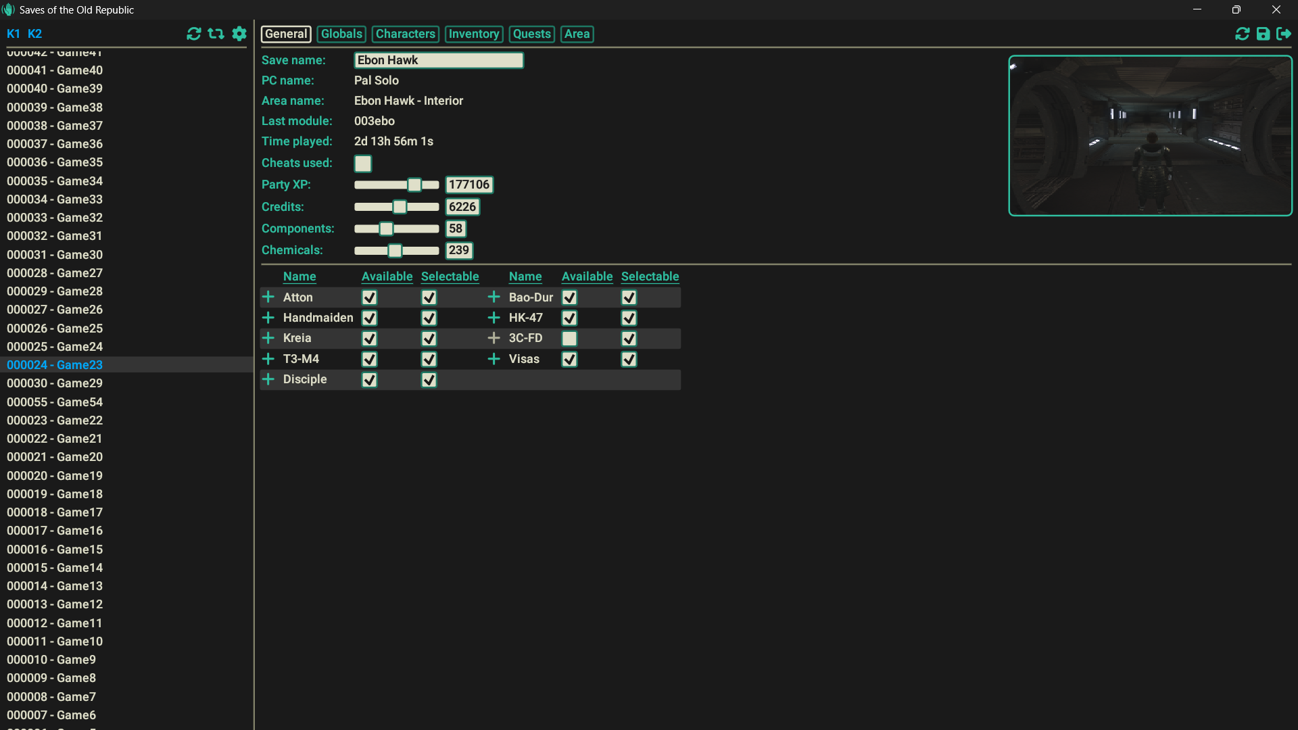Viewport: 1298px width, 730px height.
Task: Select K2 game link
Action: pyautogui.click(x=34, y=34)
